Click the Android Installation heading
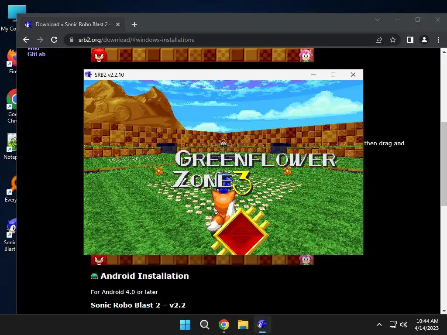Image resolution: width=447 pixels, height=335 pixels. [x=144, y=276]
